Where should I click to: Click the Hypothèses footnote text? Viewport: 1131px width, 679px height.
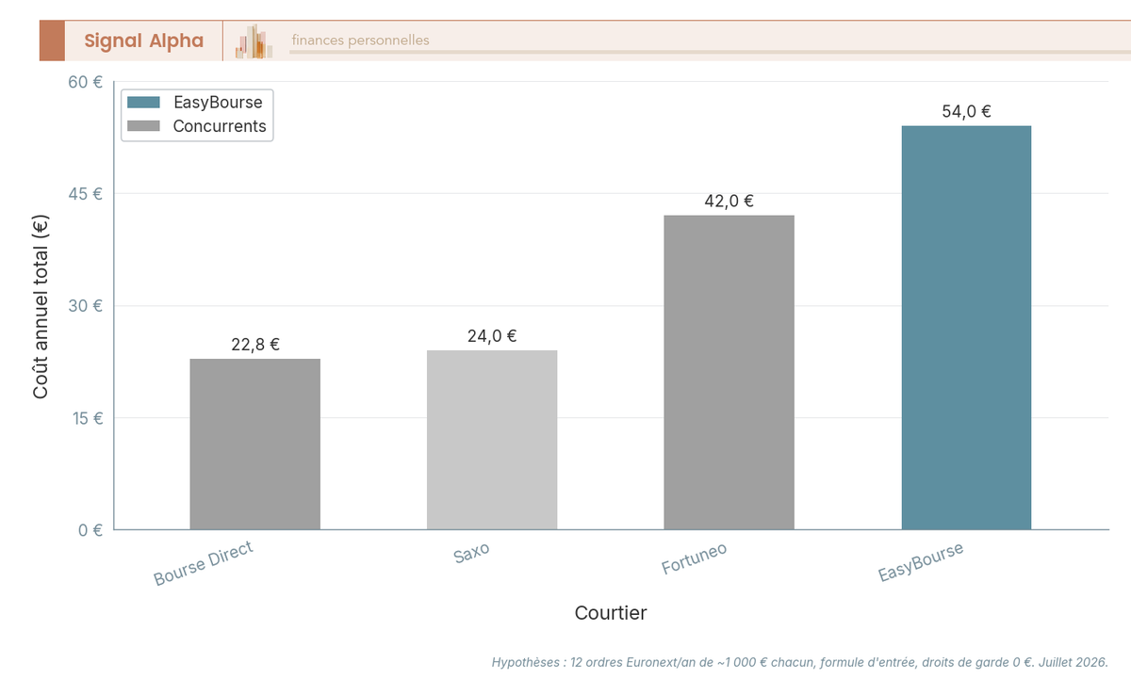coord(800,662)
